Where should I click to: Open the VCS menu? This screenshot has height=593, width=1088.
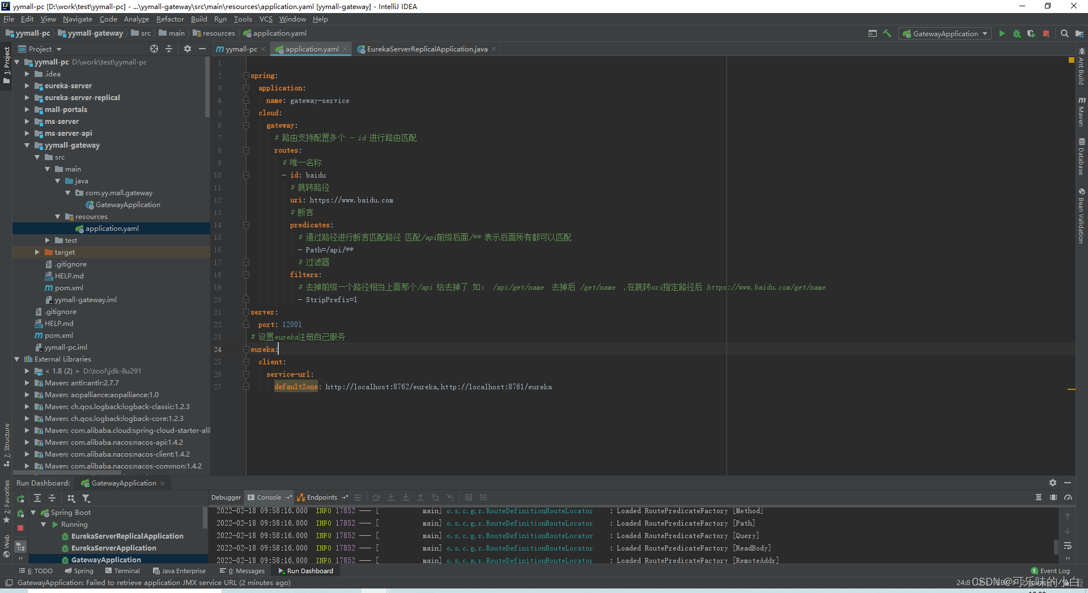tap(266, 19)
